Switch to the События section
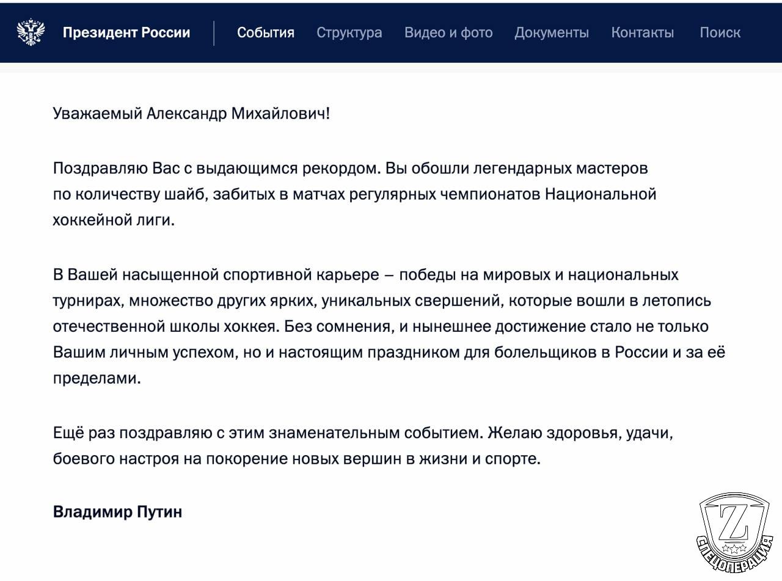This screenshot has height=581, width=782. coord(266,33)
